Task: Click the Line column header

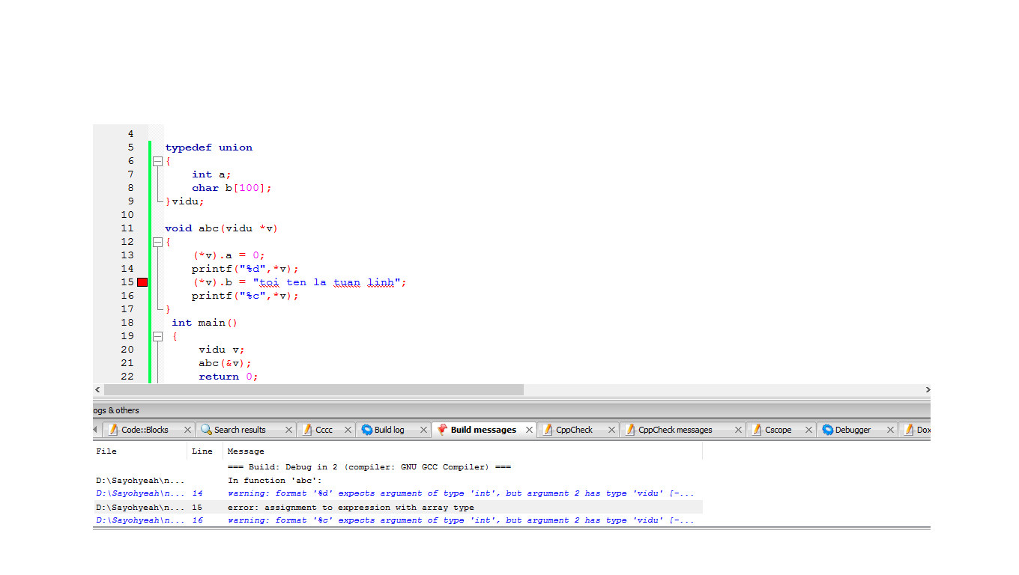Action: point(202,451)
